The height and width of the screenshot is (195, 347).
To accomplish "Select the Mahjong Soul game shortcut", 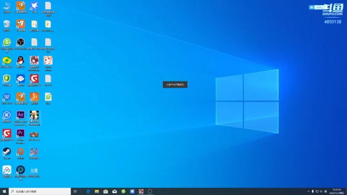I will [x=34, y=64].
